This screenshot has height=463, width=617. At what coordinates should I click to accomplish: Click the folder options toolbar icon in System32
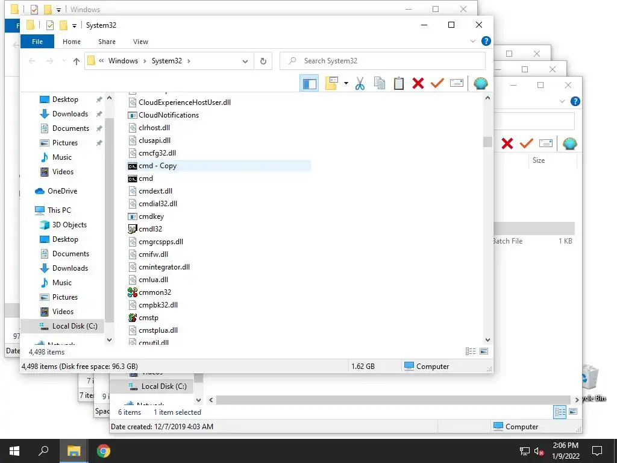tap(332, 83)
